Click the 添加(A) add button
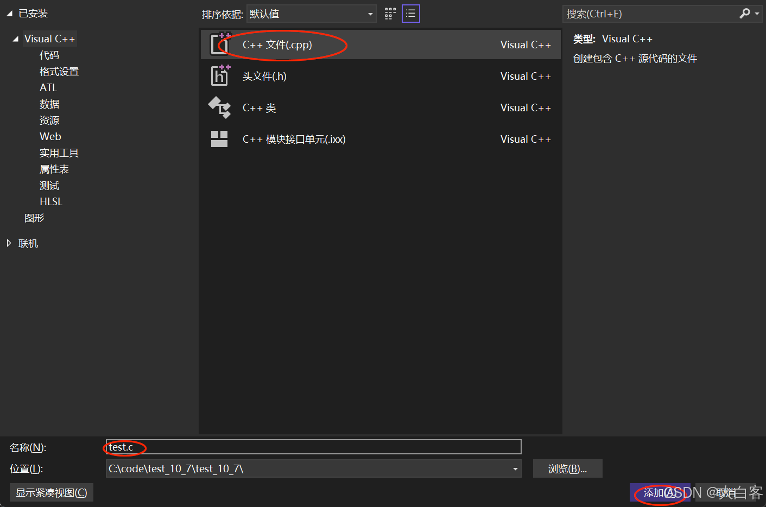The height and width of the screenshot is (507, 766). (660, 493)
